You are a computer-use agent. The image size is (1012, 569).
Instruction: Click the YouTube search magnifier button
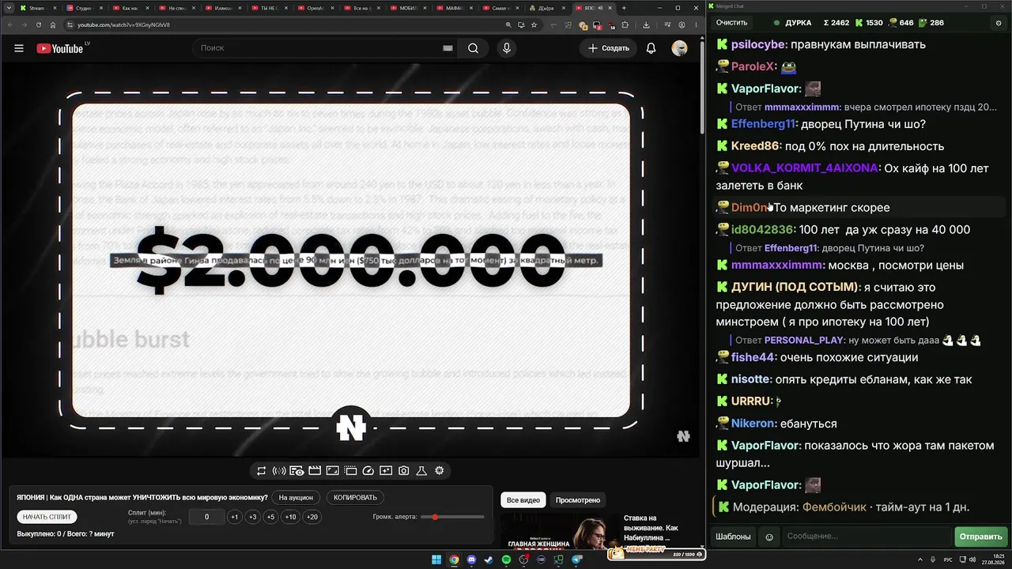tap(473, 48)
